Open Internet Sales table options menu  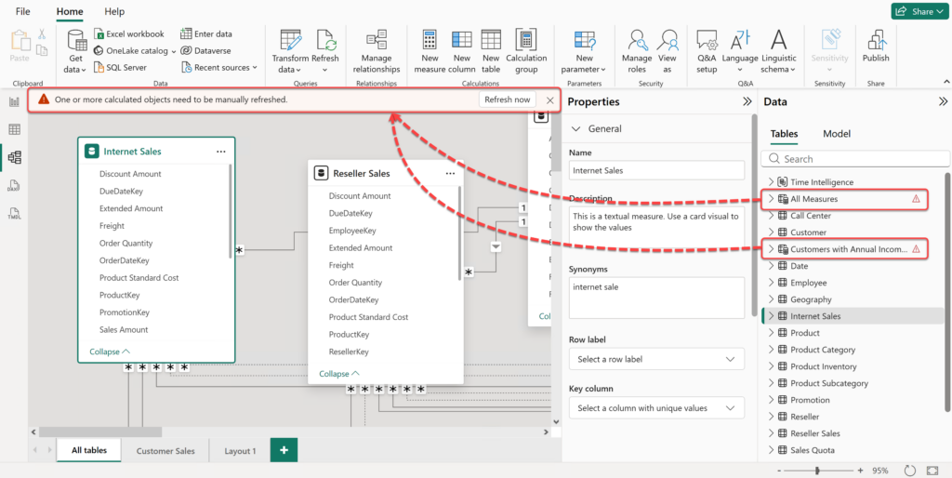click(221, 152)
